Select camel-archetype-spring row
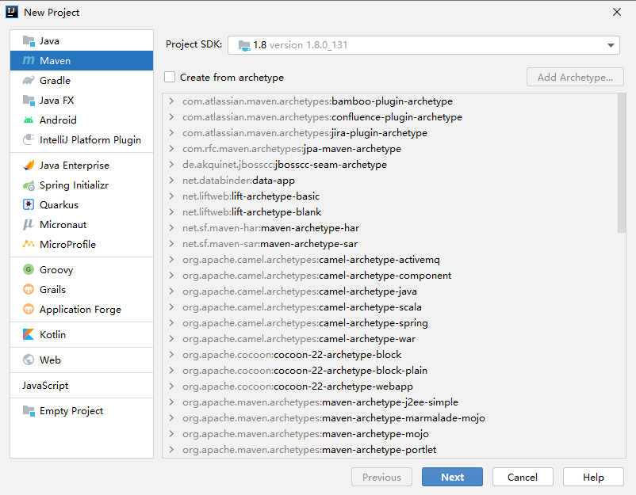Screen dimensions: 636x495 [x=390, y=323]
